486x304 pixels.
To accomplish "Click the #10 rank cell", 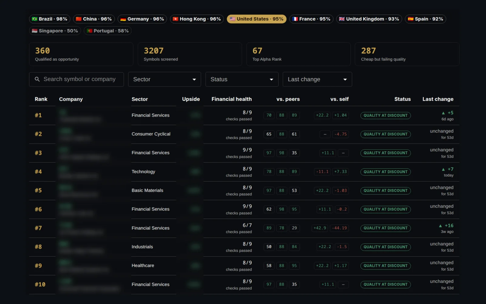I will tap(40, 285).
